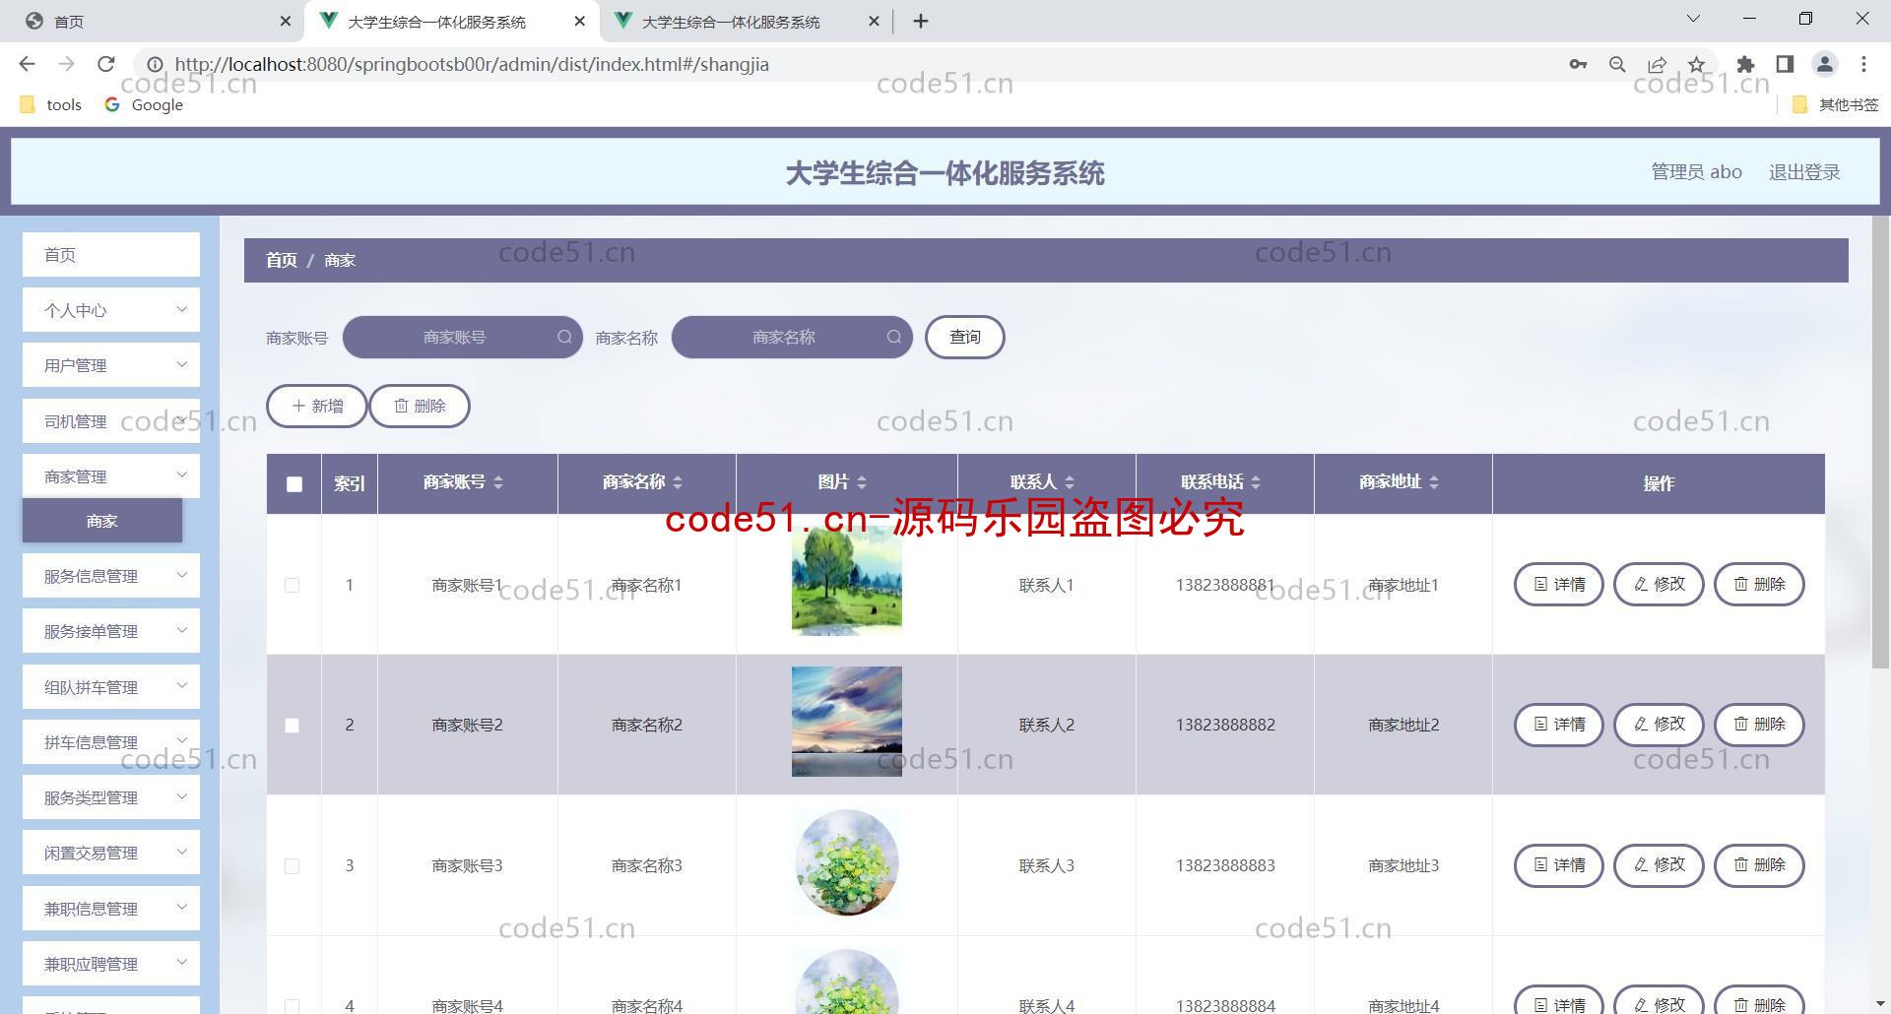Sort by 商家名称 column arrows
1891x1014 pixels.
click(678, 482)
